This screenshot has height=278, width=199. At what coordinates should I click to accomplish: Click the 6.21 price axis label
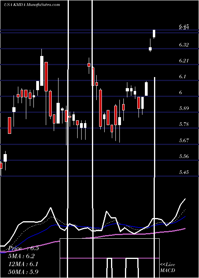click(184, 61)
